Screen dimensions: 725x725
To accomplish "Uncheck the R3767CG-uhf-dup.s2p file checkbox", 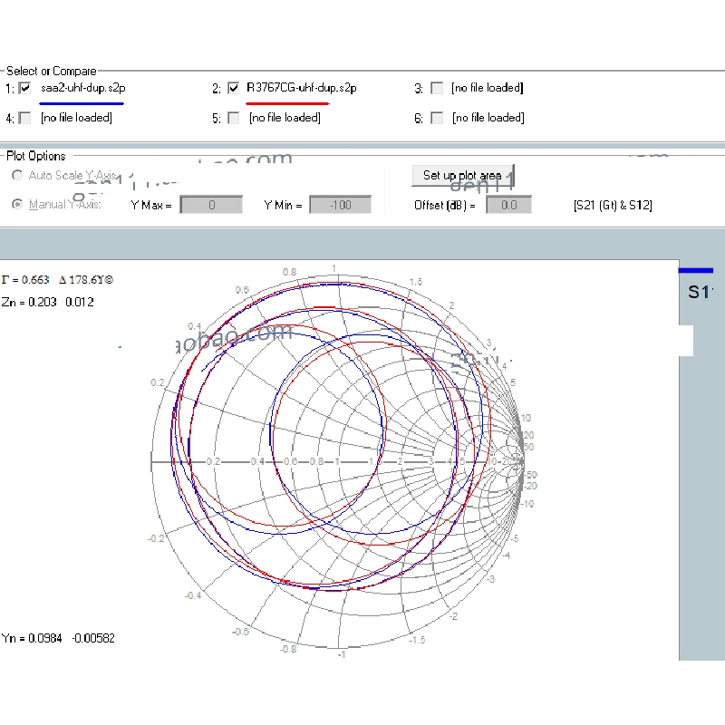I will pos(234,88).
